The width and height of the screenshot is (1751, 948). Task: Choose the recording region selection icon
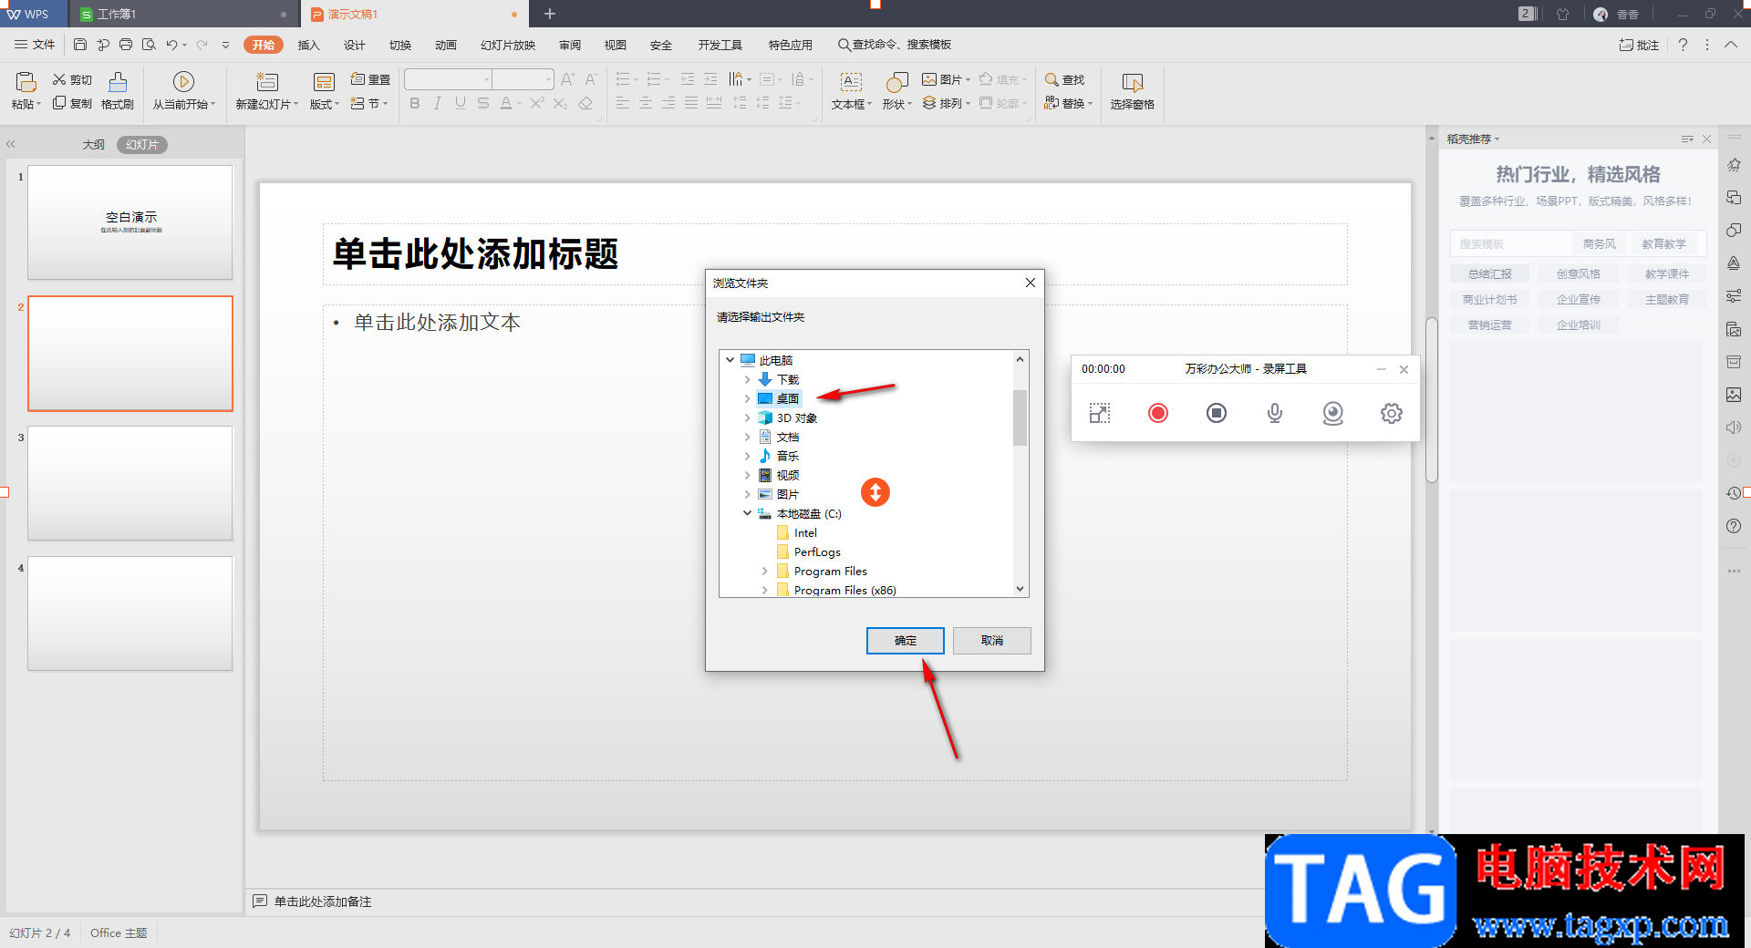1100,414
